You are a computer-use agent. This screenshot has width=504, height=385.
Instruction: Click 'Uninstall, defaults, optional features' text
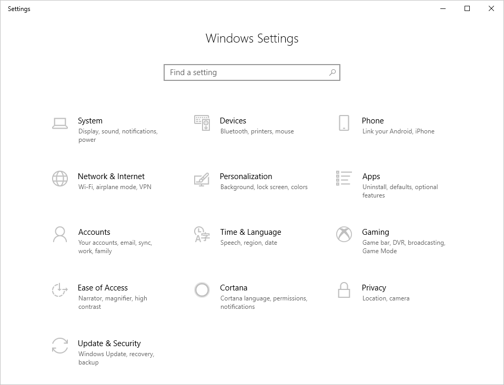click(x=400, y=191)
